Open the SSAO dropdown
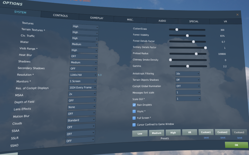249x155 pixels. coord(80,140)
